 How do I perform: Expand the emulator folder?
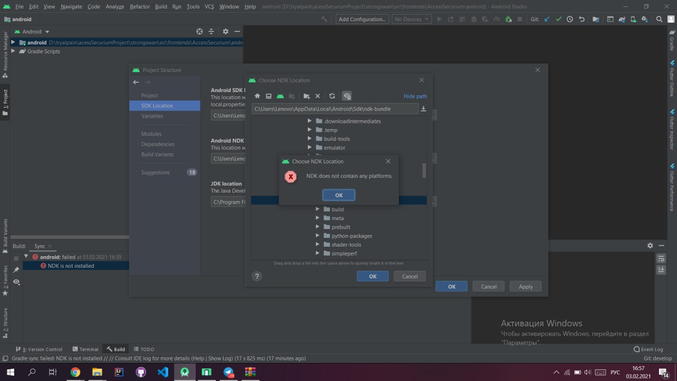310,148
